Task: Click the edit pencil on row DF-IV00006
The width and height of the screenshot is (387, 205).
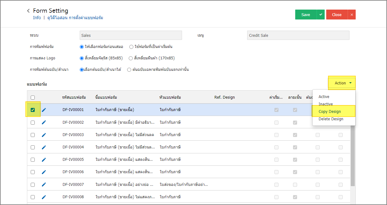Action: click(x=44, y=172)
